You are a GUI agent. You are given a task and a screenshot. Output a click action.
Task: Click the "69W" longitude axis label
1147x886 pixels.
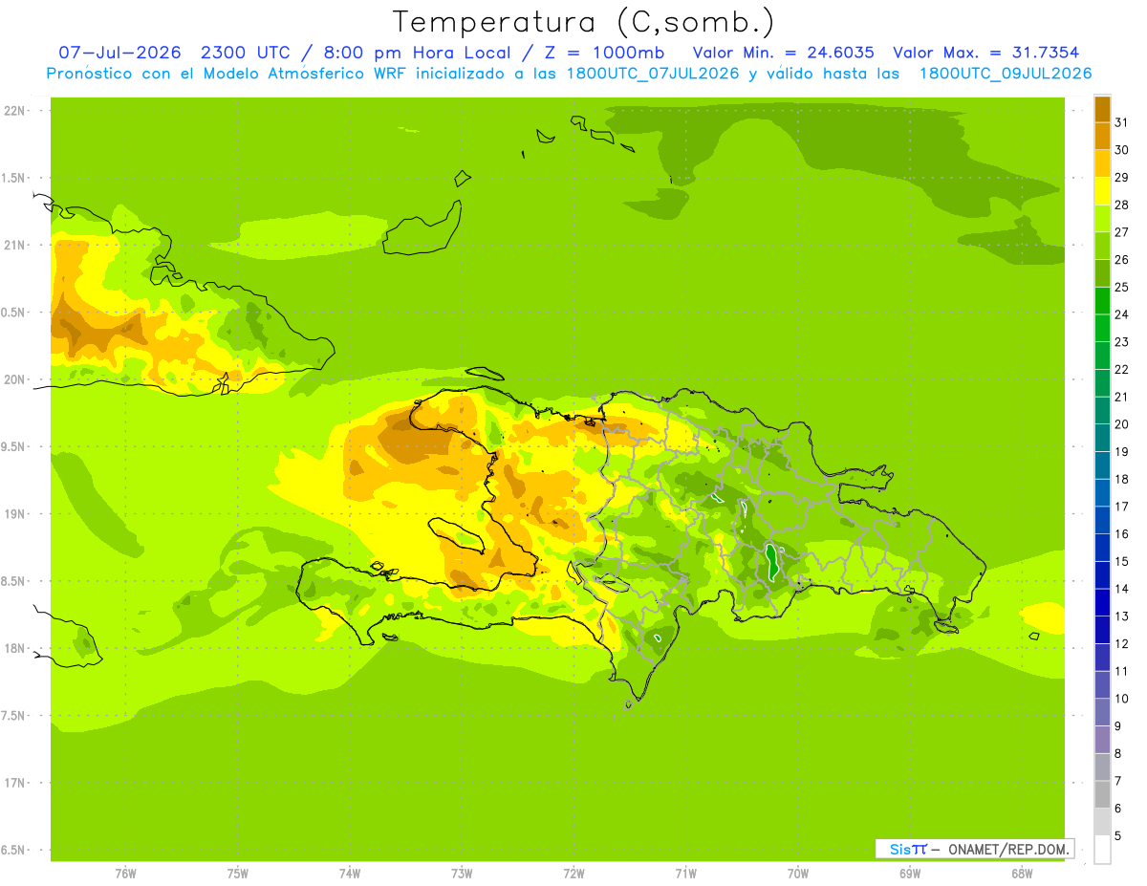coord(910,874)
